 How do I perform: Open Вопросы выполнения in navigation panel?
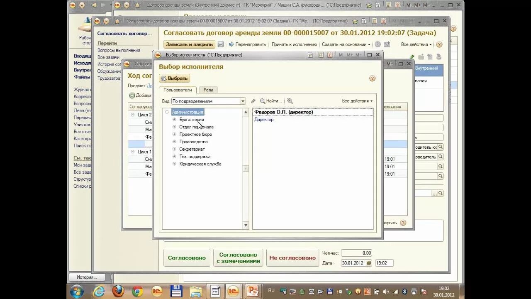tap(119, 50)
